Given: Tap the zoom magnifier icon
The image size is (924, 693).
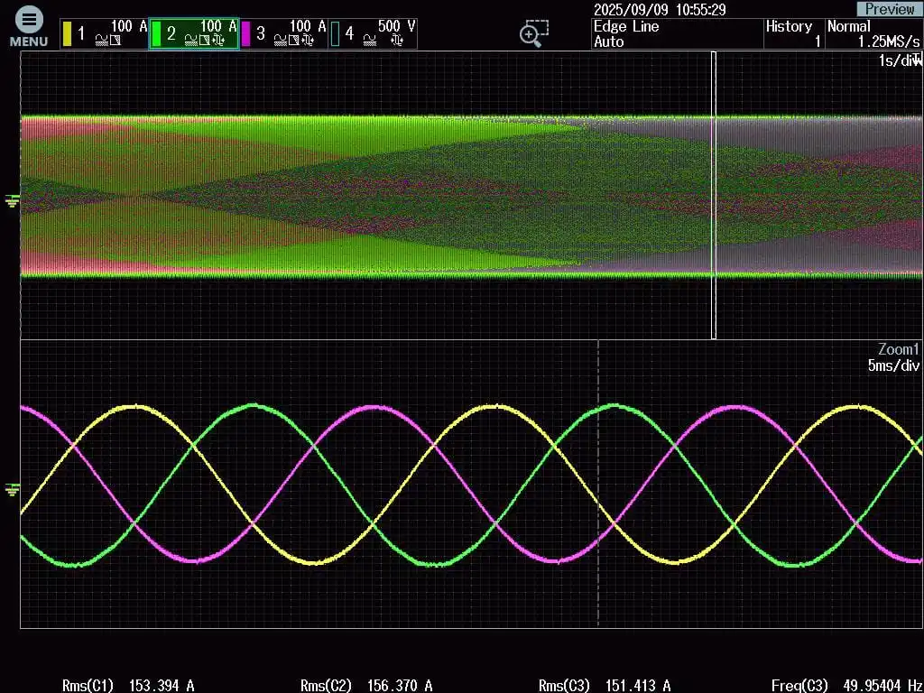Looking at the screenshot, I should (534, 33).
